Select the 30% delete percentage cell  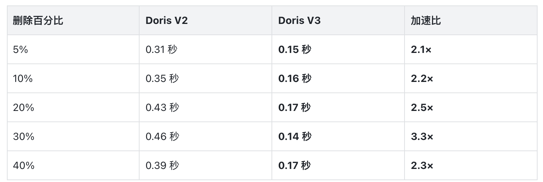click(x=73, y=136)
